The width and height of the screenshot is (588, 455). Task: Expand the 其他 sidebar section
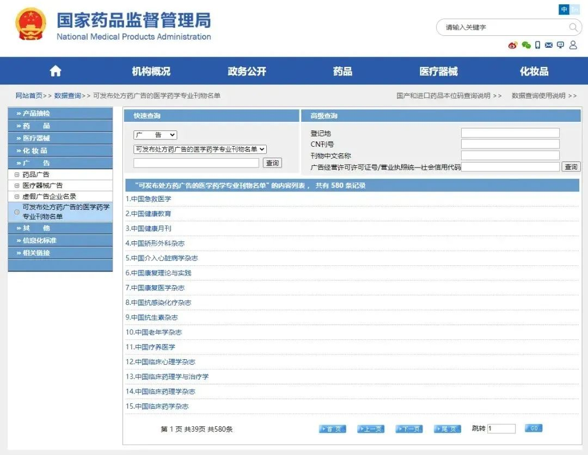click(60, 228)
